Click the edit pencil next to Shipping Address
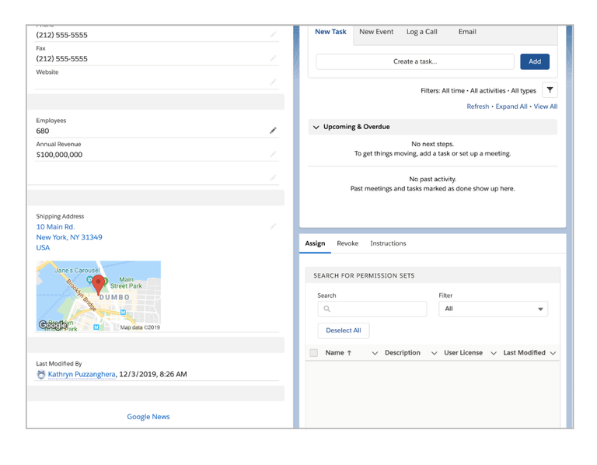The image size is (597, 465). (x=273, y=226)
